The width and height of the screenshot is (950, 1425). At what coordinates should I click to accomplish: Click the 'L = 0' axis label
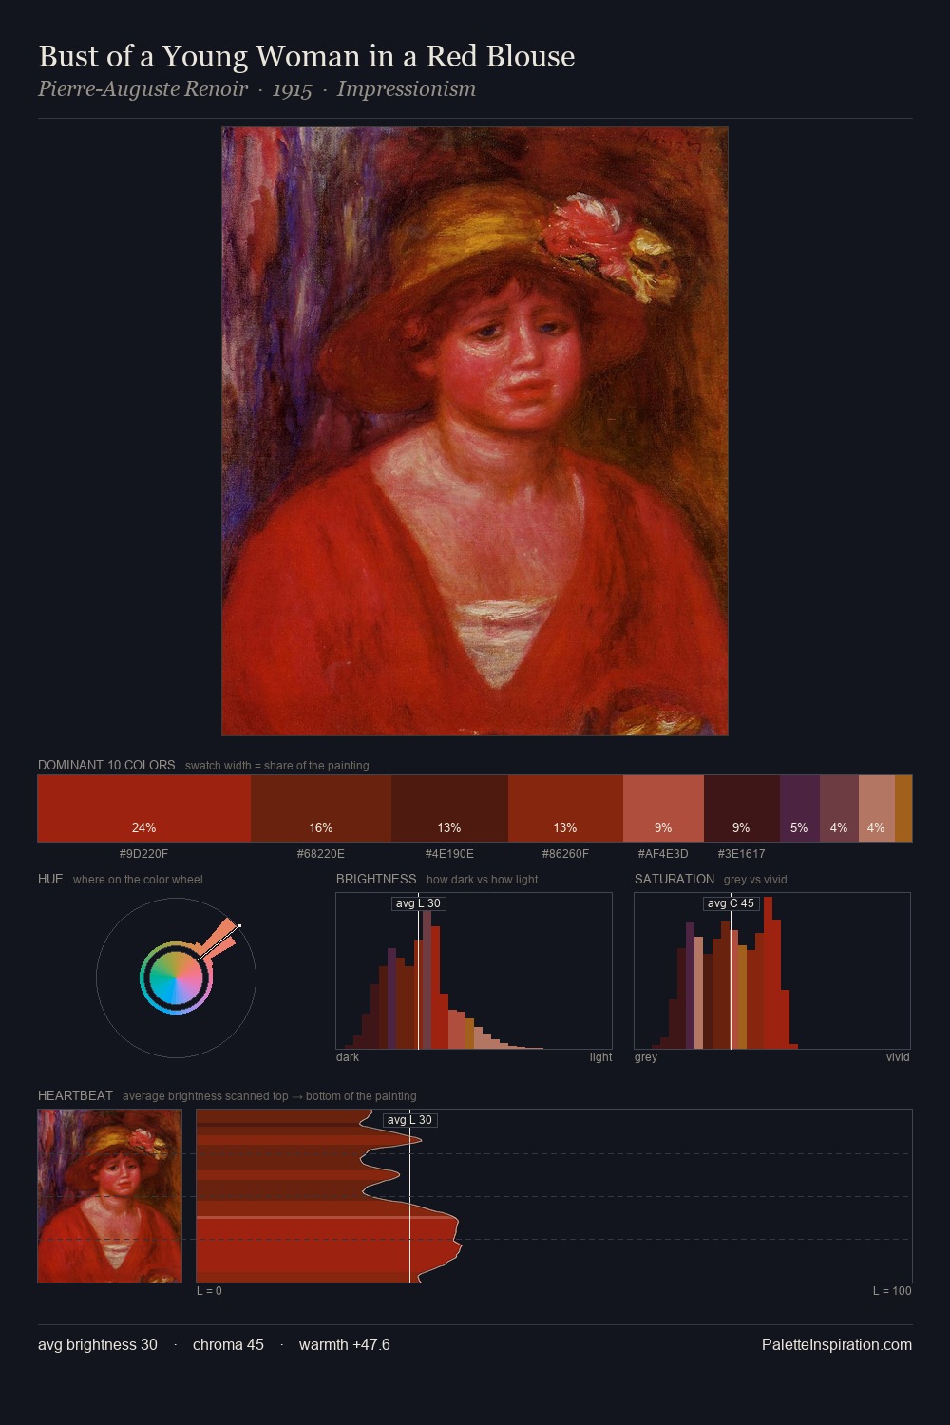(209, 1290)
